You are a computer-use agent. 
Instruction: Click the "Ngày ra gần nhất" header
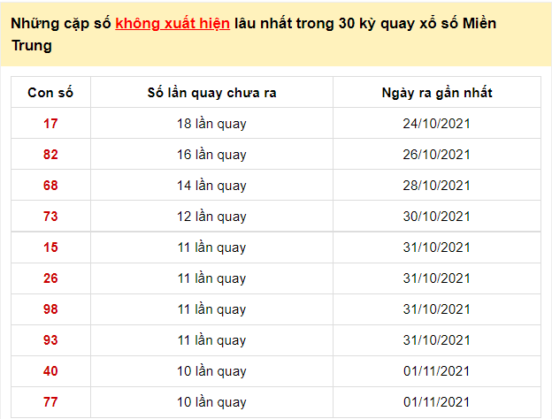tap(436, 93)
